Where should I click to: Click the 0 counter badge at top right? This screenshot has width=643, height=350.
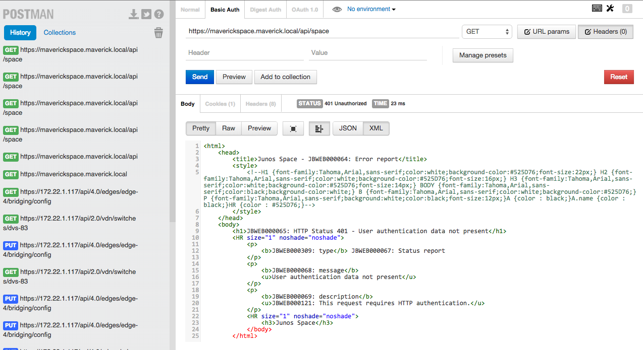(x=627, y=9)
